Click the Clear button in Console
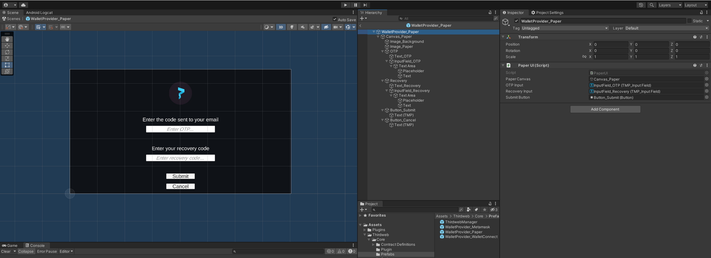 pos(6,251)
